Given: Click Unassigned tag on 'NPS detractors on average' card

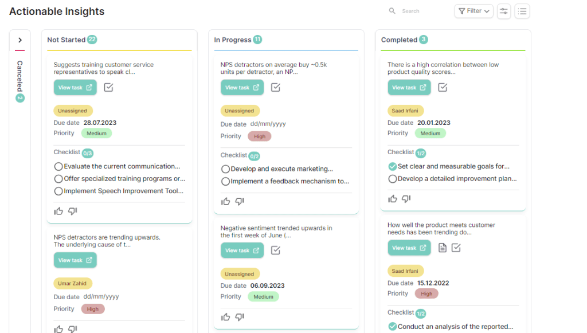Looking at the screenshot, I should click(240, 111).
